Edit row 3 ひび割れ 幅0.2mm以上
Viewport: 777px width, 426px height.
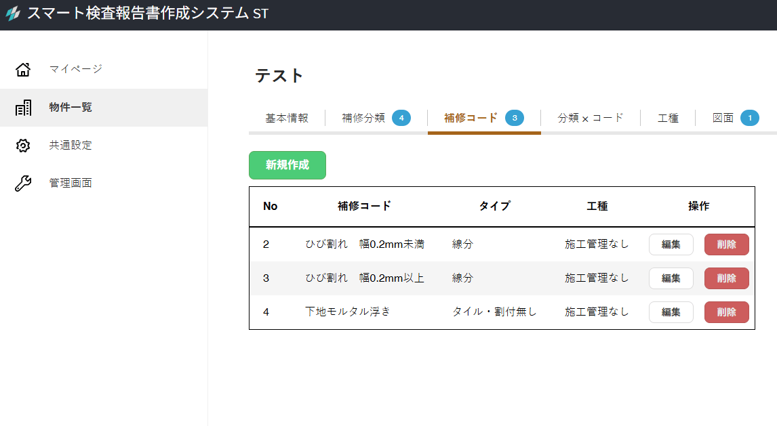671,278
